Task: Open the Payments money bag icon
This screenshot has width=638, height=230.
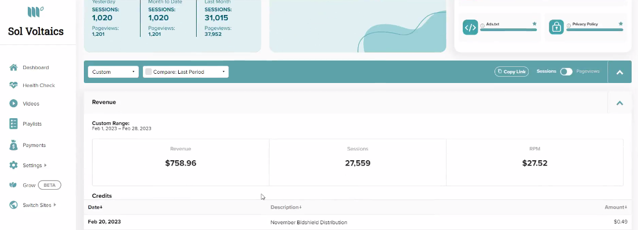Action: [13, 145]
